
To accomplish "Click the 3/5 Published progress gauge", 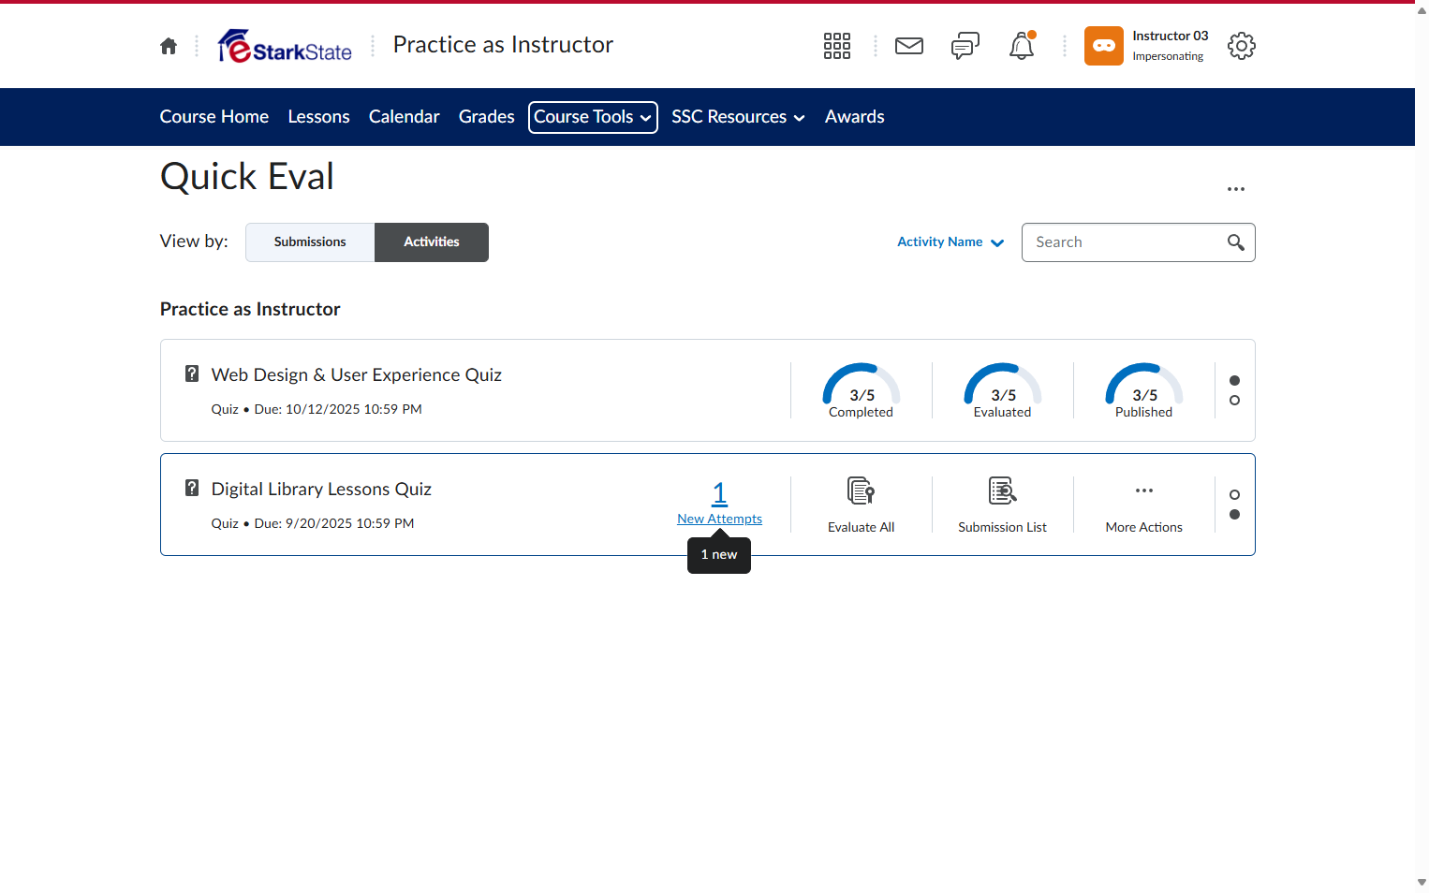I will pos(1144,390).
